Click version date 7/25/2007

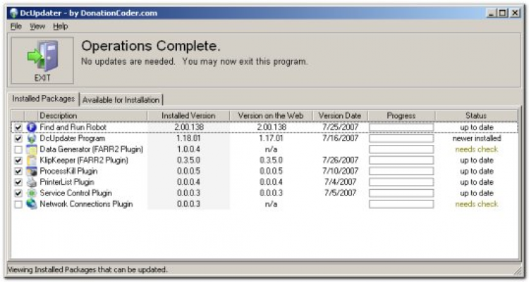pyautogui.click(x=340, y=127)
